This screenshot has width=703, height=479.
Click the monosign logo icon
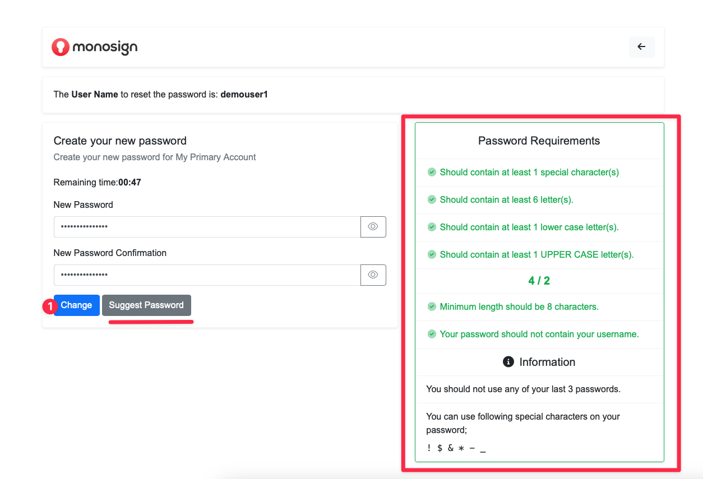click(61, 48)
